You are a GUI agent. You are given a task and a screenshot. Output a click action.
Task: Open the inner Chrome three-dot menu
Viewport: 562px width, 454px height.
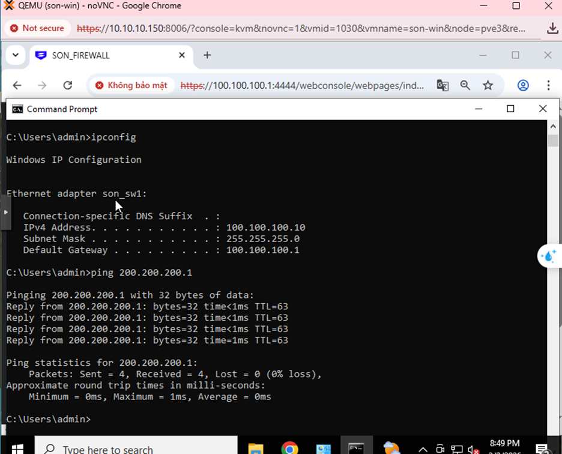pyautogui.click(x=549, y=85)
